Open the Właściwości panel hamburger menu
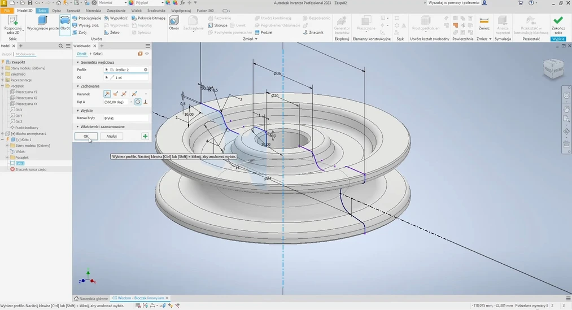 [148, 46]
